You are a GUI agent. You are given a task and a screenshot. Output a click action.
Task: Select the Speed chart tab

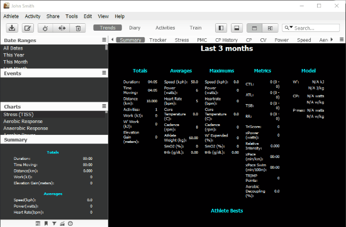pyautogui.click(x=304, y=40)
